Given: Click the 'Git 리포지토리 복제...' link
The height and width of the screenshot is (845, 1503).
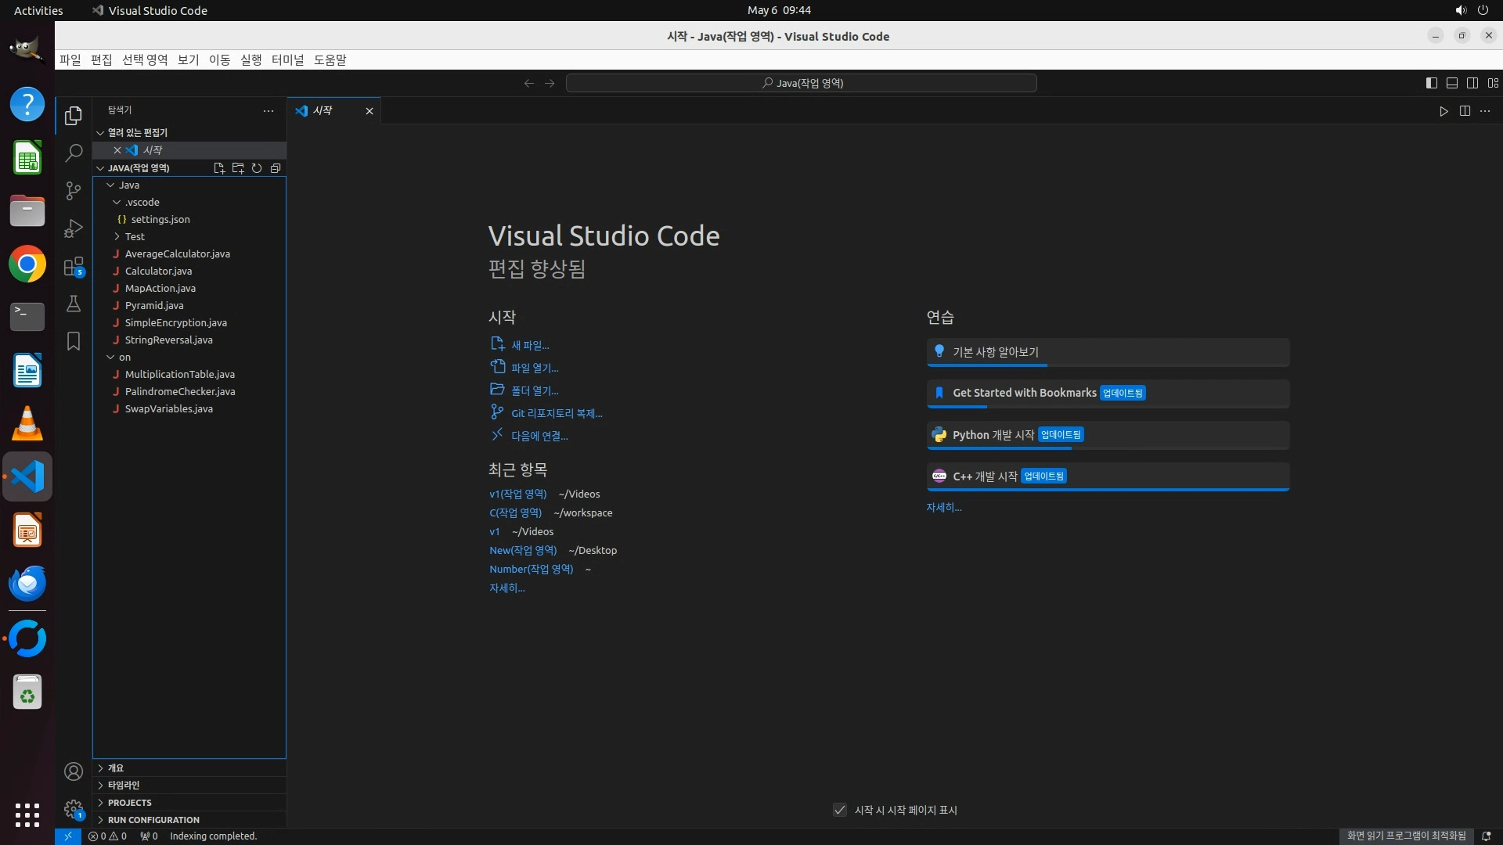Looking at the screenshot, I should 557,413.
